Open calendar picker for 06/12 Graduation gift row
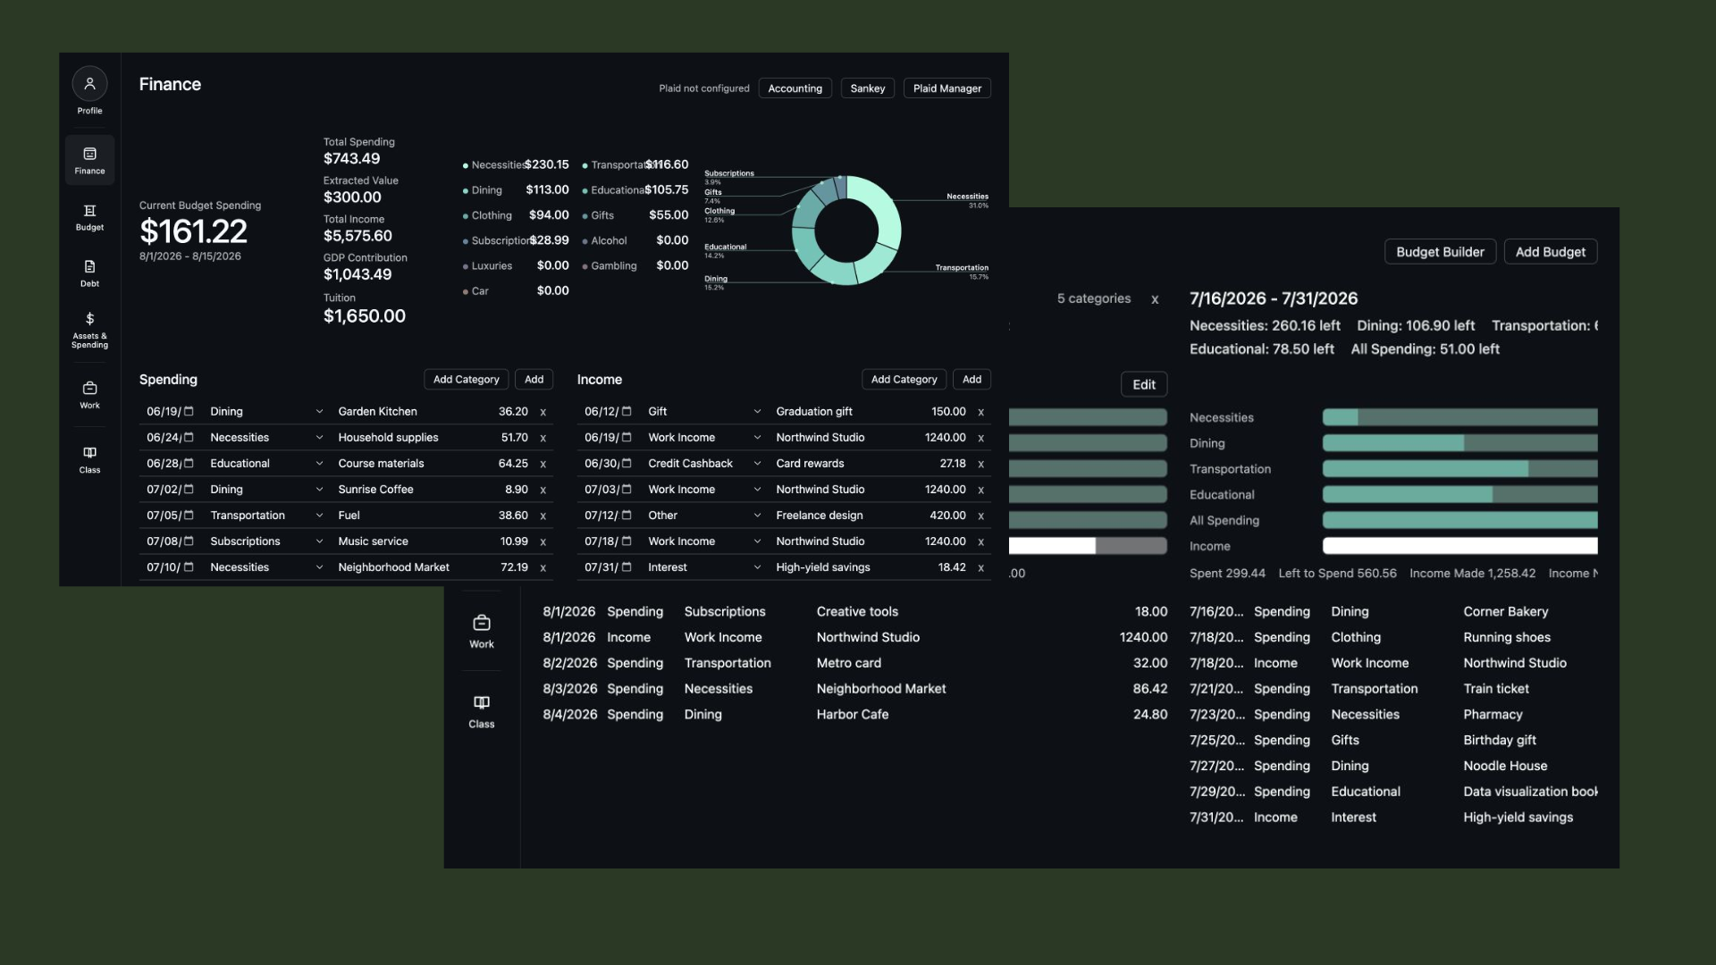The width and height of the screenshot is (1716, 965). coord(627,411)
